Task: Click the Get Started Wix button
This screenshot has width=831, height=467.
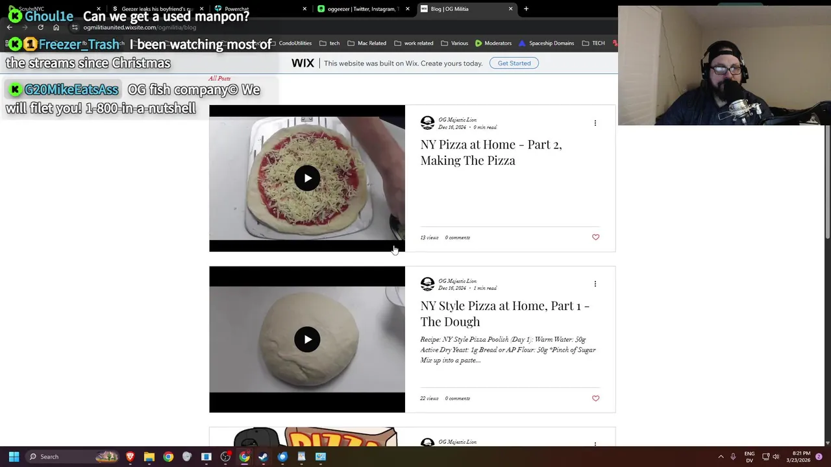Action: click(514, 63)
